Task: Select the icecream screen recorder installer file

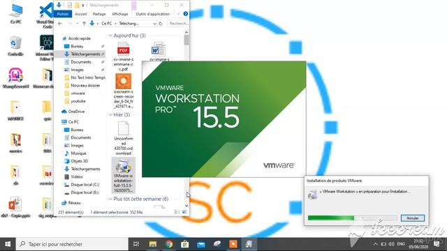Action: 123,91
